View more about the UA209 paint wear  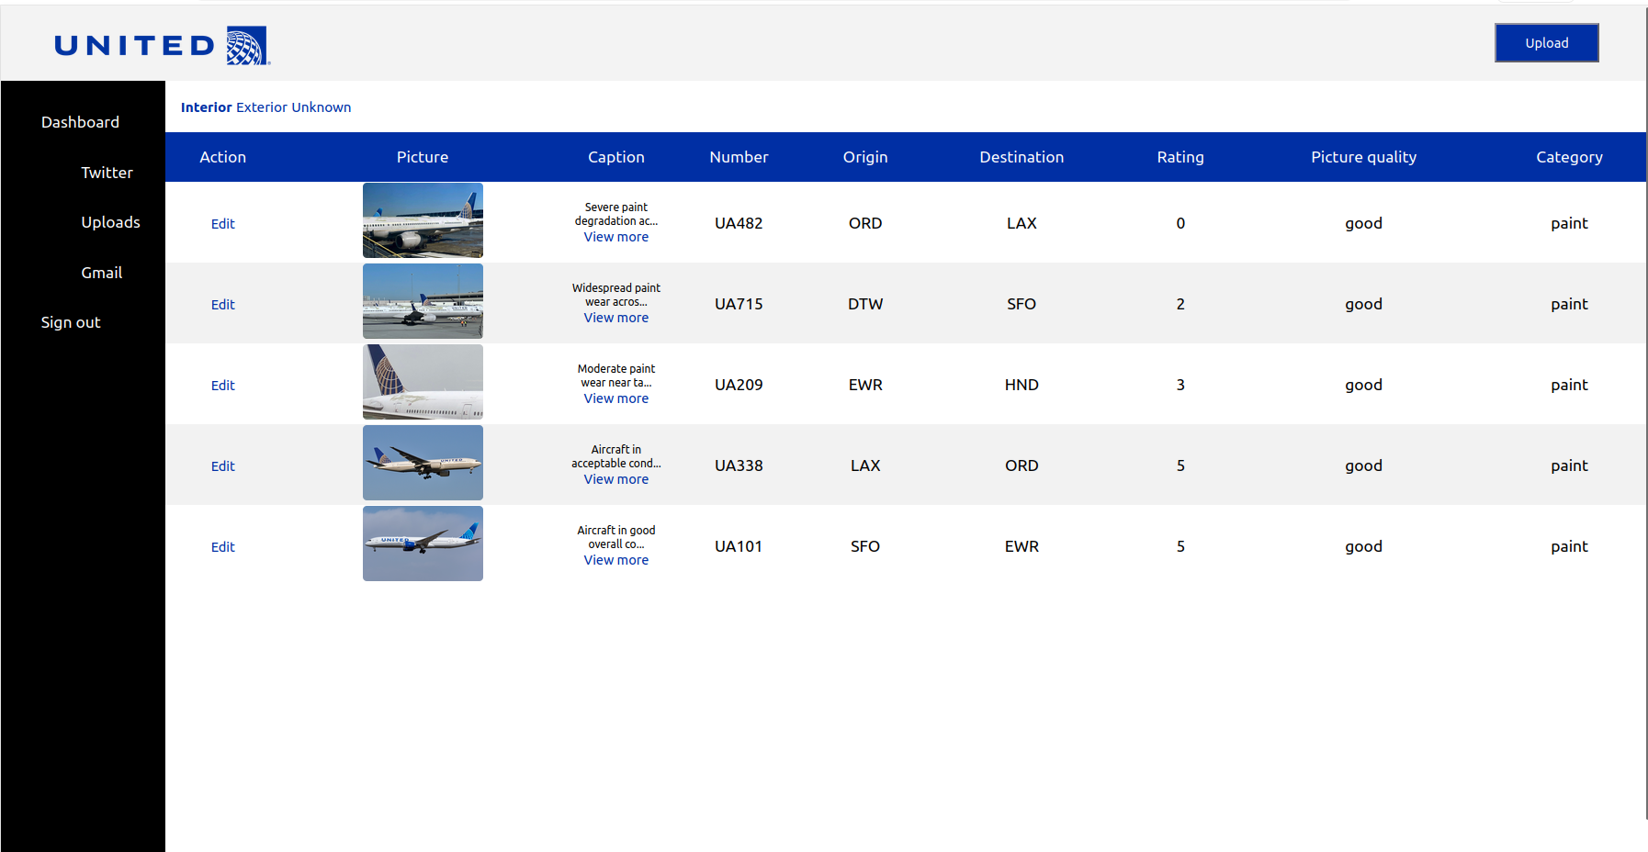click(x=615, y=398)
